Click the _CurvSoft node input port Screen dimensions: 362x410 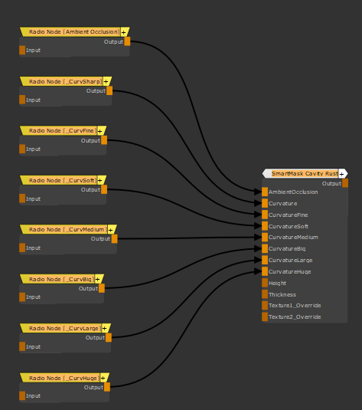22,198
